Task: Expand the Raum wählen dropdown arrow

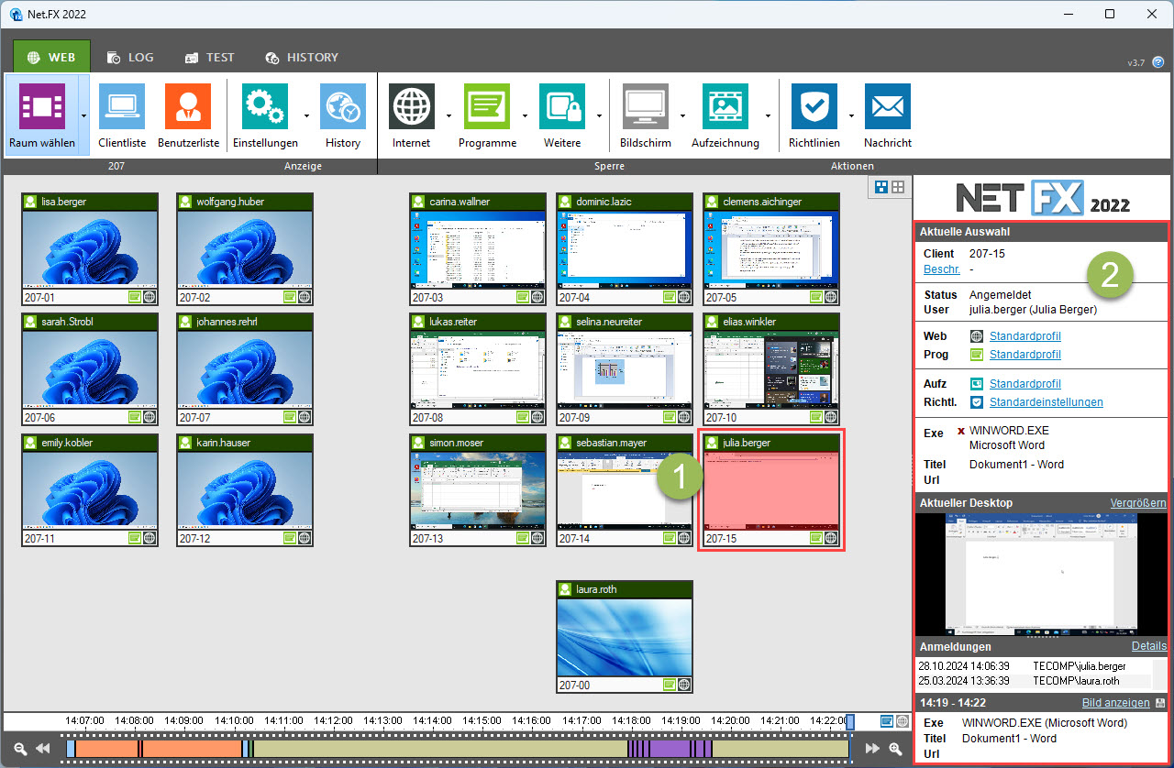Action: coord(84,116)
